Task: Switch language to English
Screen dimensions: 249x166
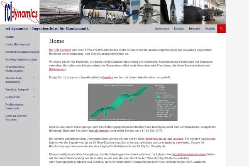Action: 210,29
